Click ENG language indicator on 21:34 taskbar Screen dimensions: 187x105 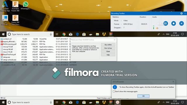pyautogui.click(x=167, y=102)
